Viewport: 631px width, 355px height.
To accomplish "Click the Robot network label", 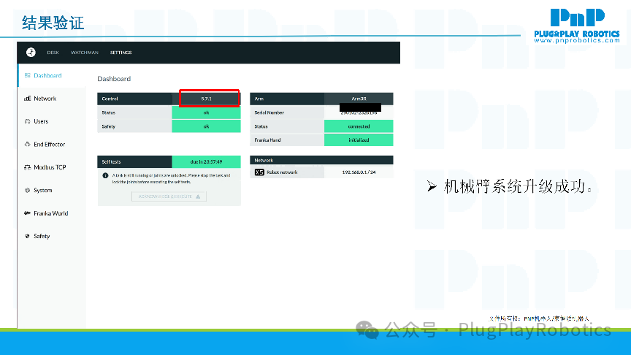I will [x=282, y=172].
